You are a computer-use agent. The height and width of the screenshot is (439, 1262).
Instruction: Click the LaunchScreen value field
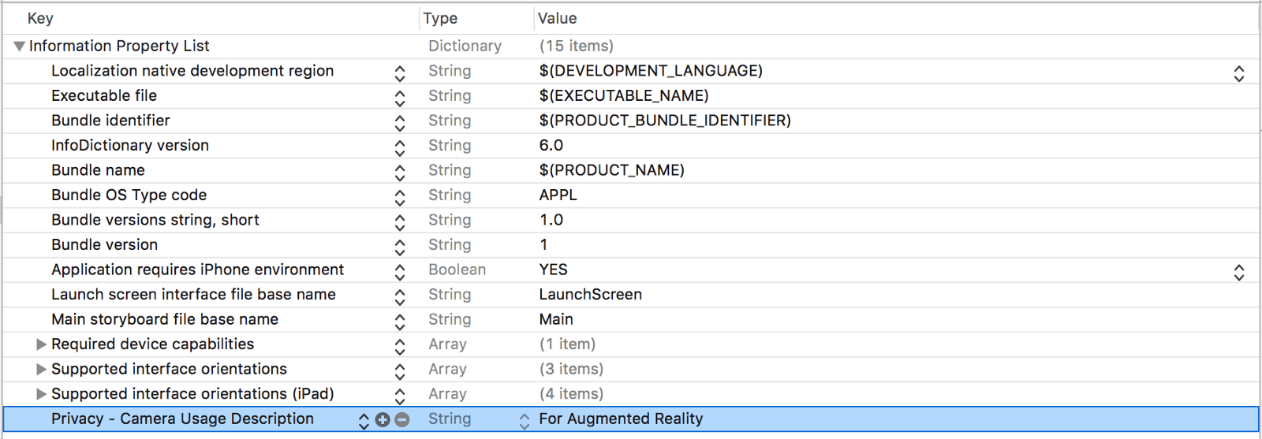[x=590, y=295]
